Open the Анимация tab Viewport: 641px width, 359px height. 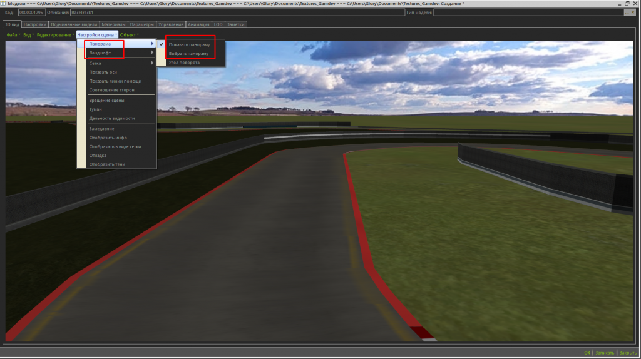(x=198, y=24)
